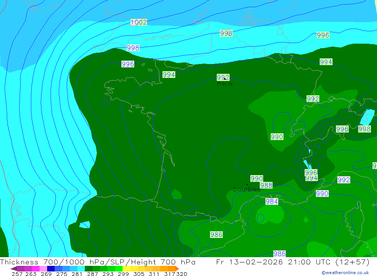Click the 998 label just below 1002

pyautogui.click(x=133, y=48)
